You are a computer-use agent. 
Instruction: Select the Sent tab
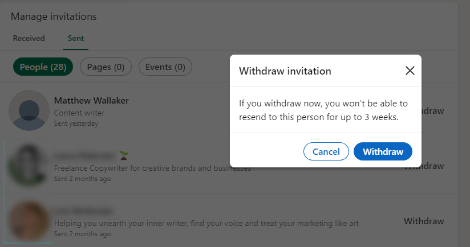[75, 39]
